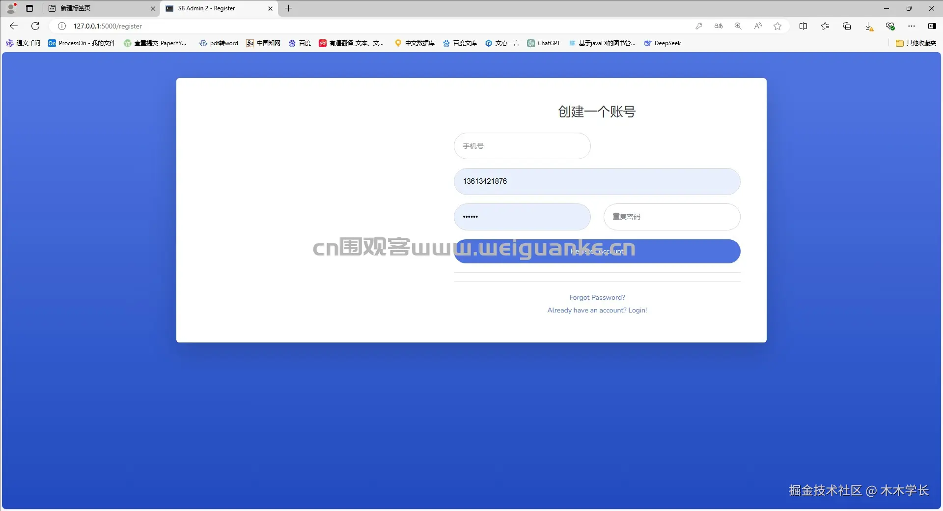Viewport: 943px width, 511px height.
Task: Open the DeepSeek bookmark
Action: pyautogui.click(x=663, y=43)
